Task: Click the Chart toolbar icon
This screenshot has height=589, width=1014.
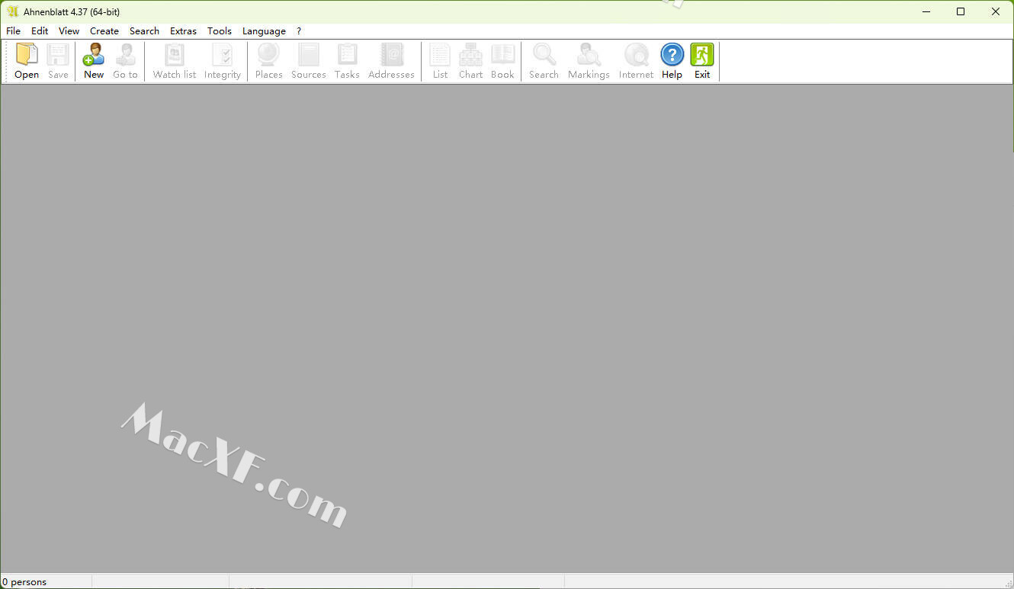Action: click(470, 56)
